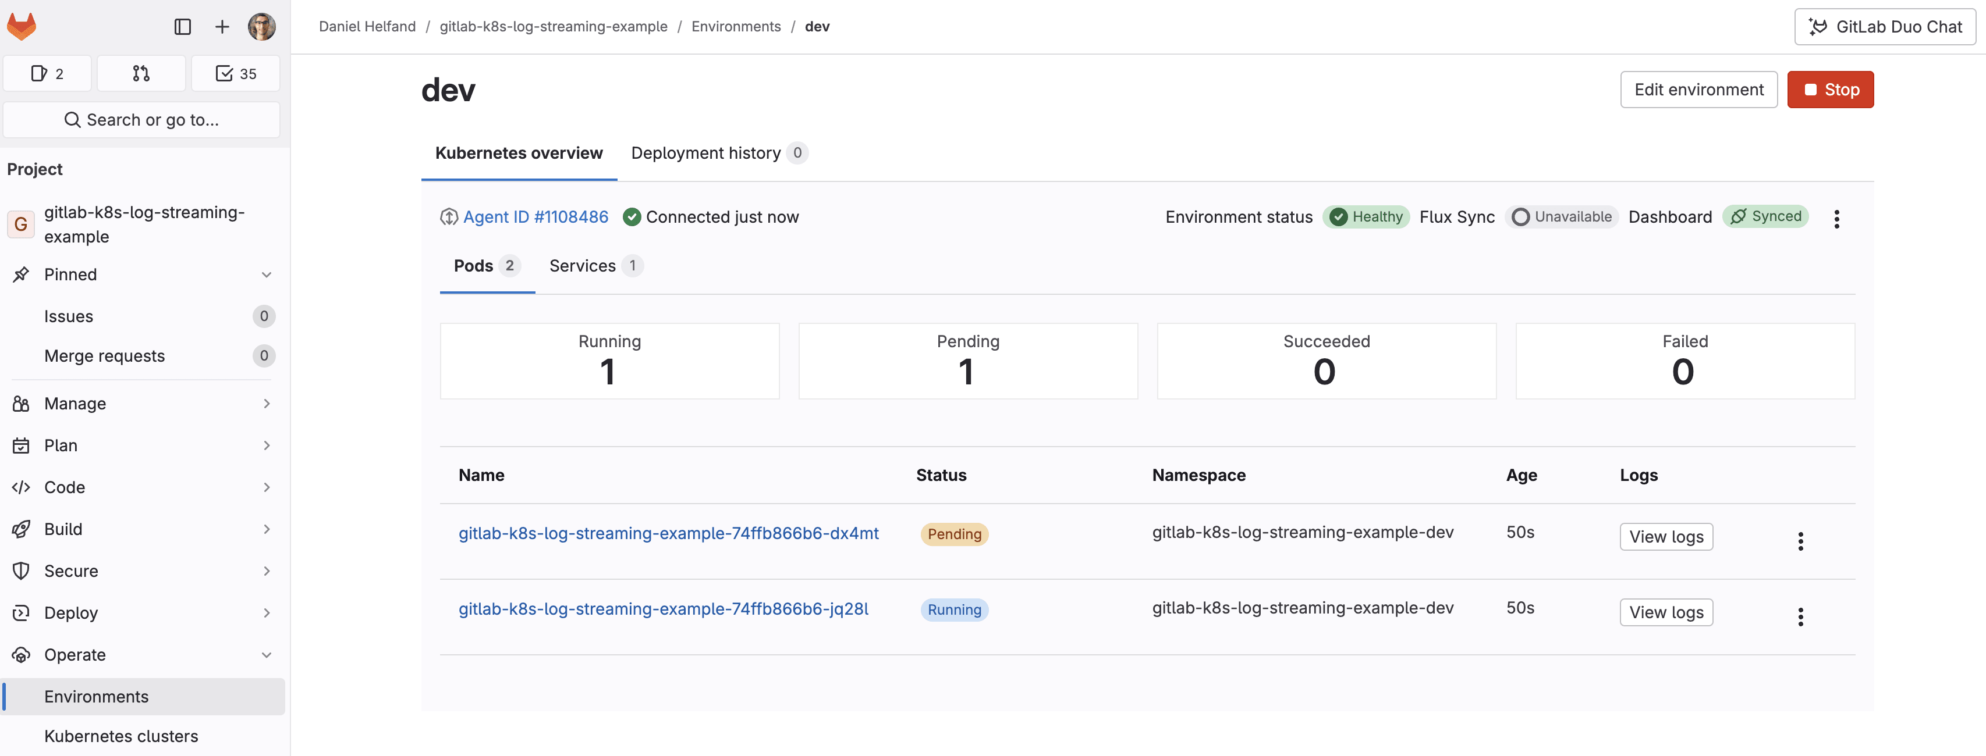This screenshot has width=1986, height=756.
Task: Click the Kubernetes agent icon
Action: 449,217
